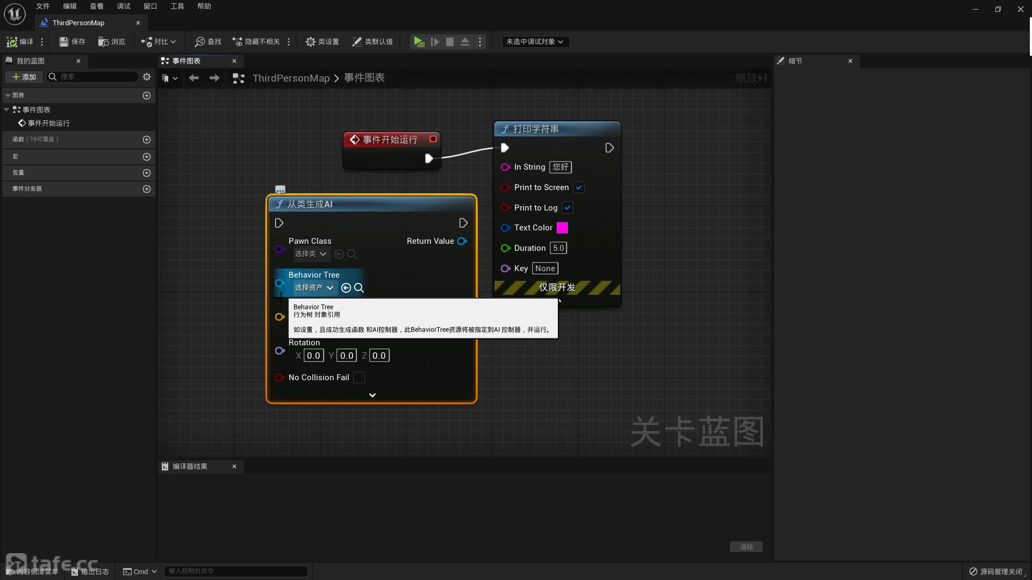Click the node comment bubble icon
This screenshot has width=1032, height=580.
[x=280, y=189]
